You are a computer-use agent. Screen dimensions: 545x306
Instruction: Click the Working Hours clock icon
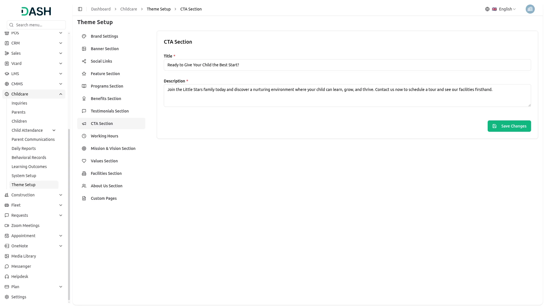click(84, 136)
